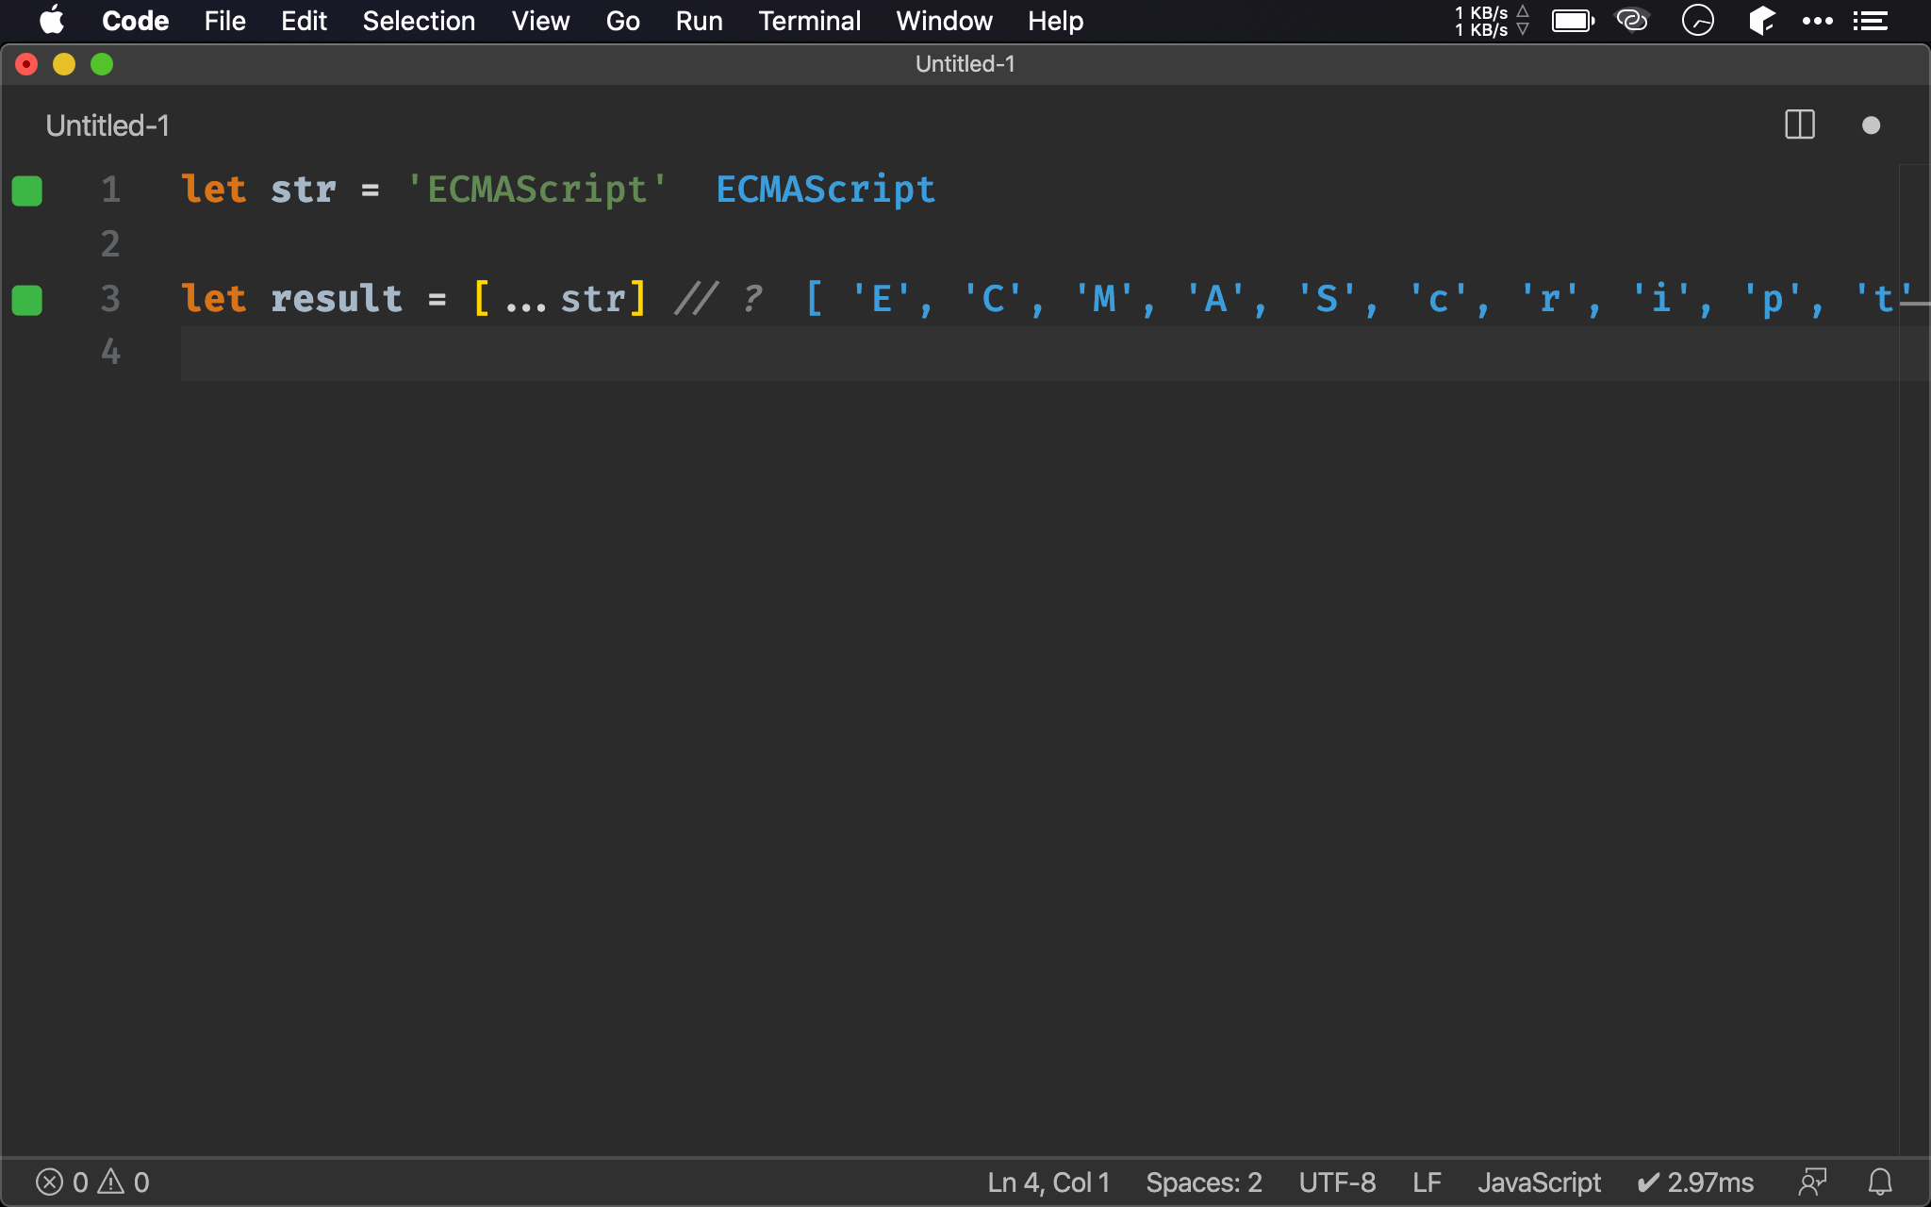Image resolution: width=1931 pixels, height=1207 pixels.
Task: Open macOS notification center list icon
Action: point(1870,21)
